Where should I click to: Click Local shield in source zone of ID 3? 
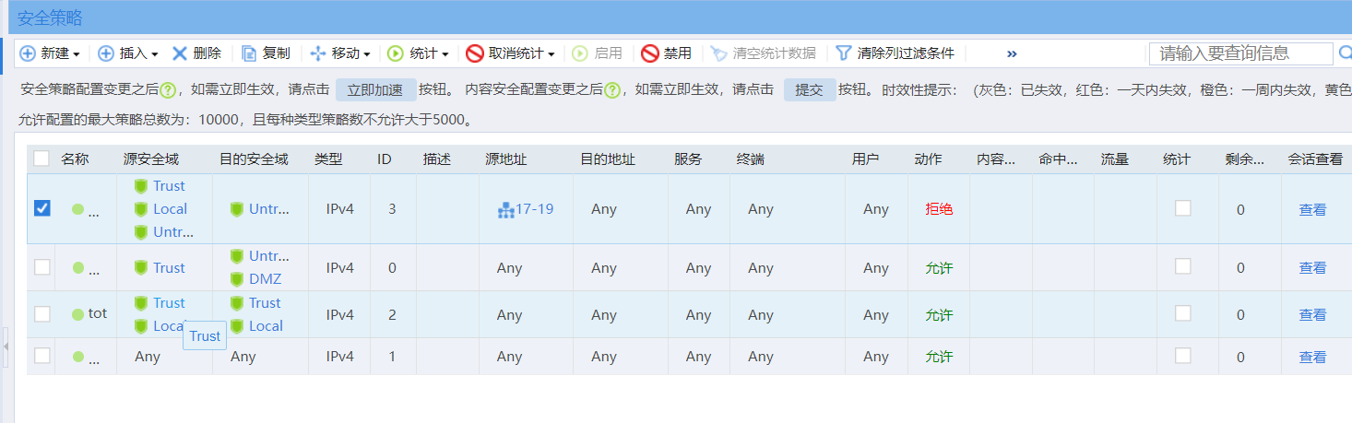[x=141, y=209]
